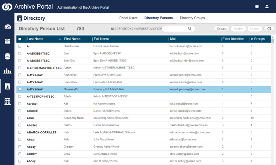The height and width of the screenshot is (165, 276).
Task: Check the row for Harishkumar A
Action: click(x=20, y=46)
